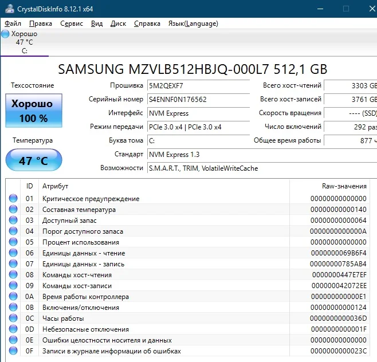This screenshot has height=362, width=377.
Task: Select the Доступный запас attribute text
Action: coord(69,221)
